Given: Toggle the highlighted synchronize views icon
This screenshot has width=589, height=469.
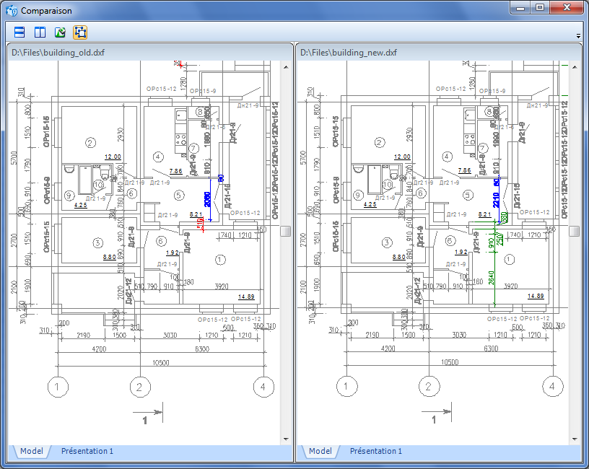Looking at the screenshot, I should point(80,32).
